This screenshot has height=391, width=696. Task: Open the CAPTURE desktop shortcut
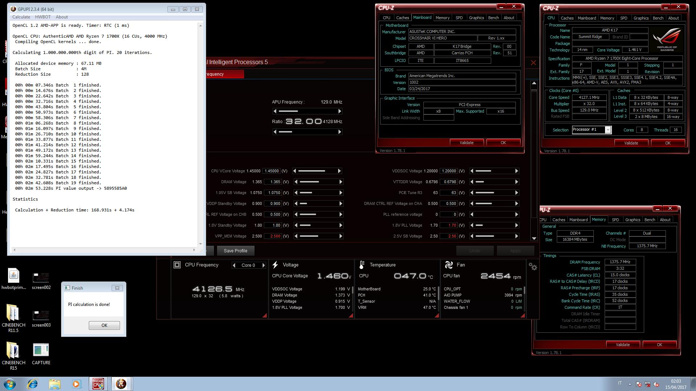coord(41,354)
